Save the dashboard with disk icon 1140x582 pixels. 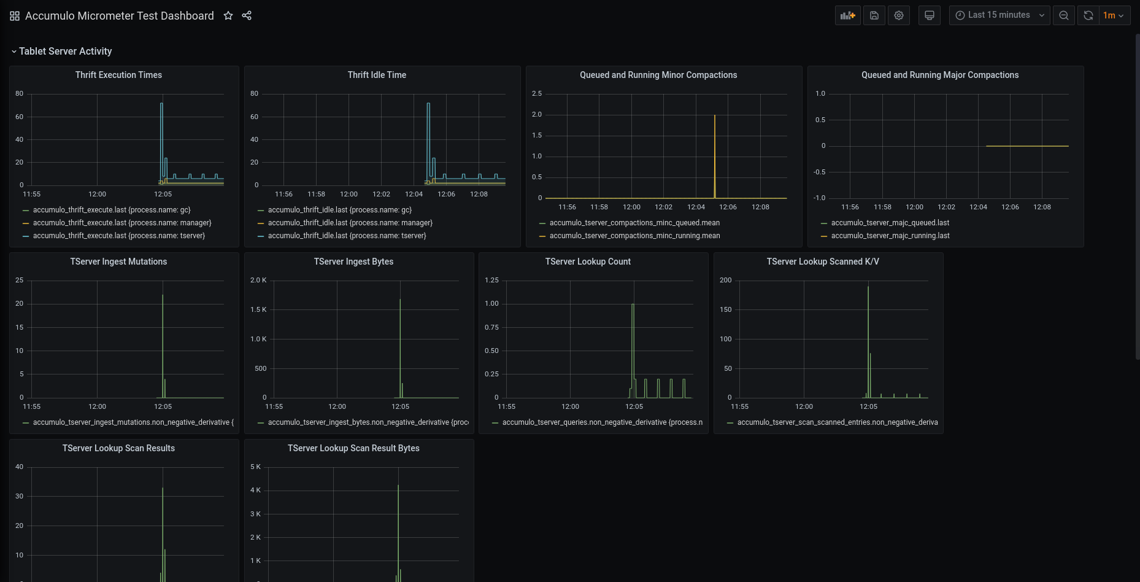point(874,15)
